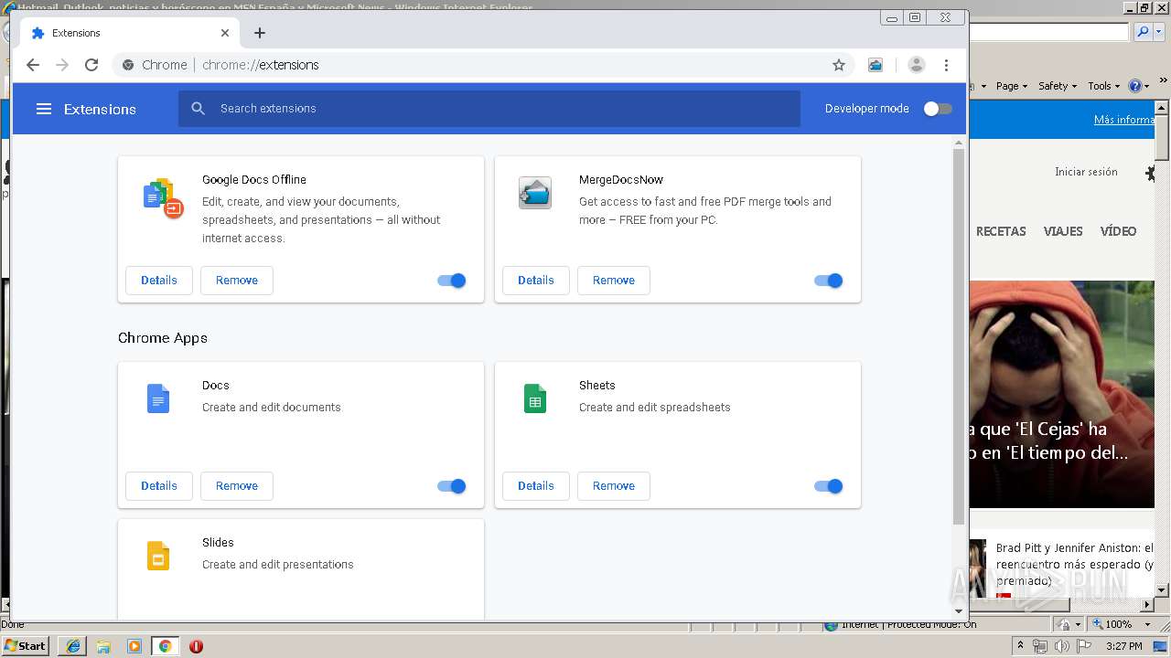The image size is (1171, 658).
Task: Click Iniciar sesión on MSN page
Action: 1086,172
